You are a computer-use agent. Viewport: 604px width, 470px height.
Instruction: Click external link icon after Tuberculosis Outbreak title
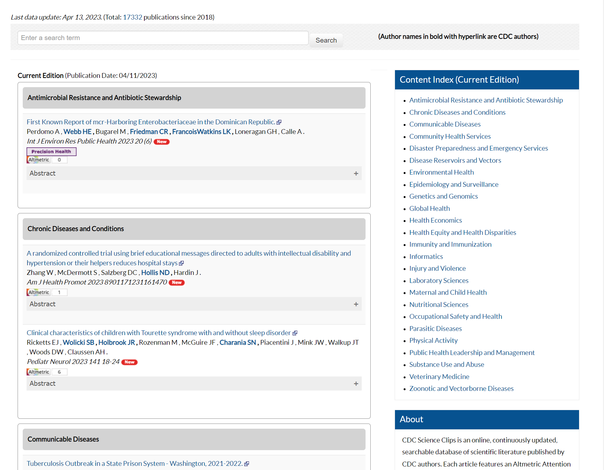click(246, 464)
